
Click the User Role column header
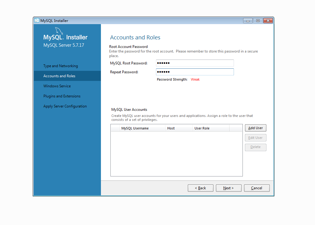211,128
